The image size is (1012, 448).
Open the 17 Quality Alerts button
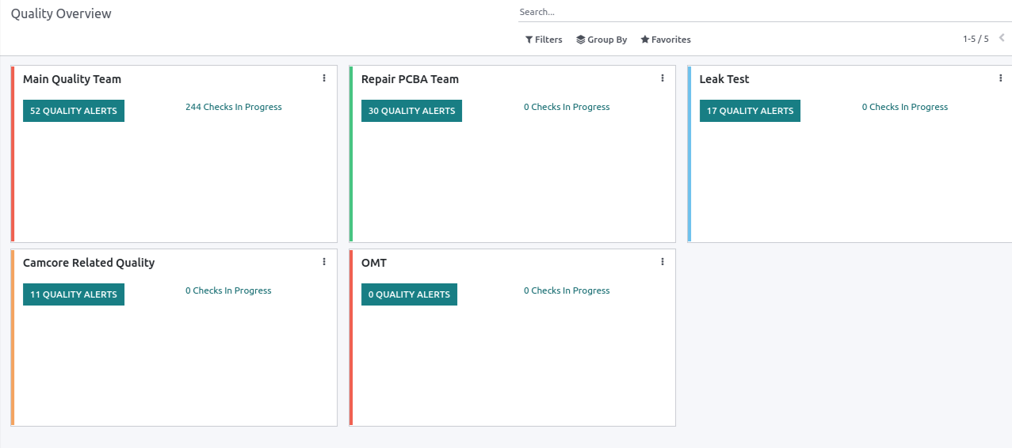[750, 111]
